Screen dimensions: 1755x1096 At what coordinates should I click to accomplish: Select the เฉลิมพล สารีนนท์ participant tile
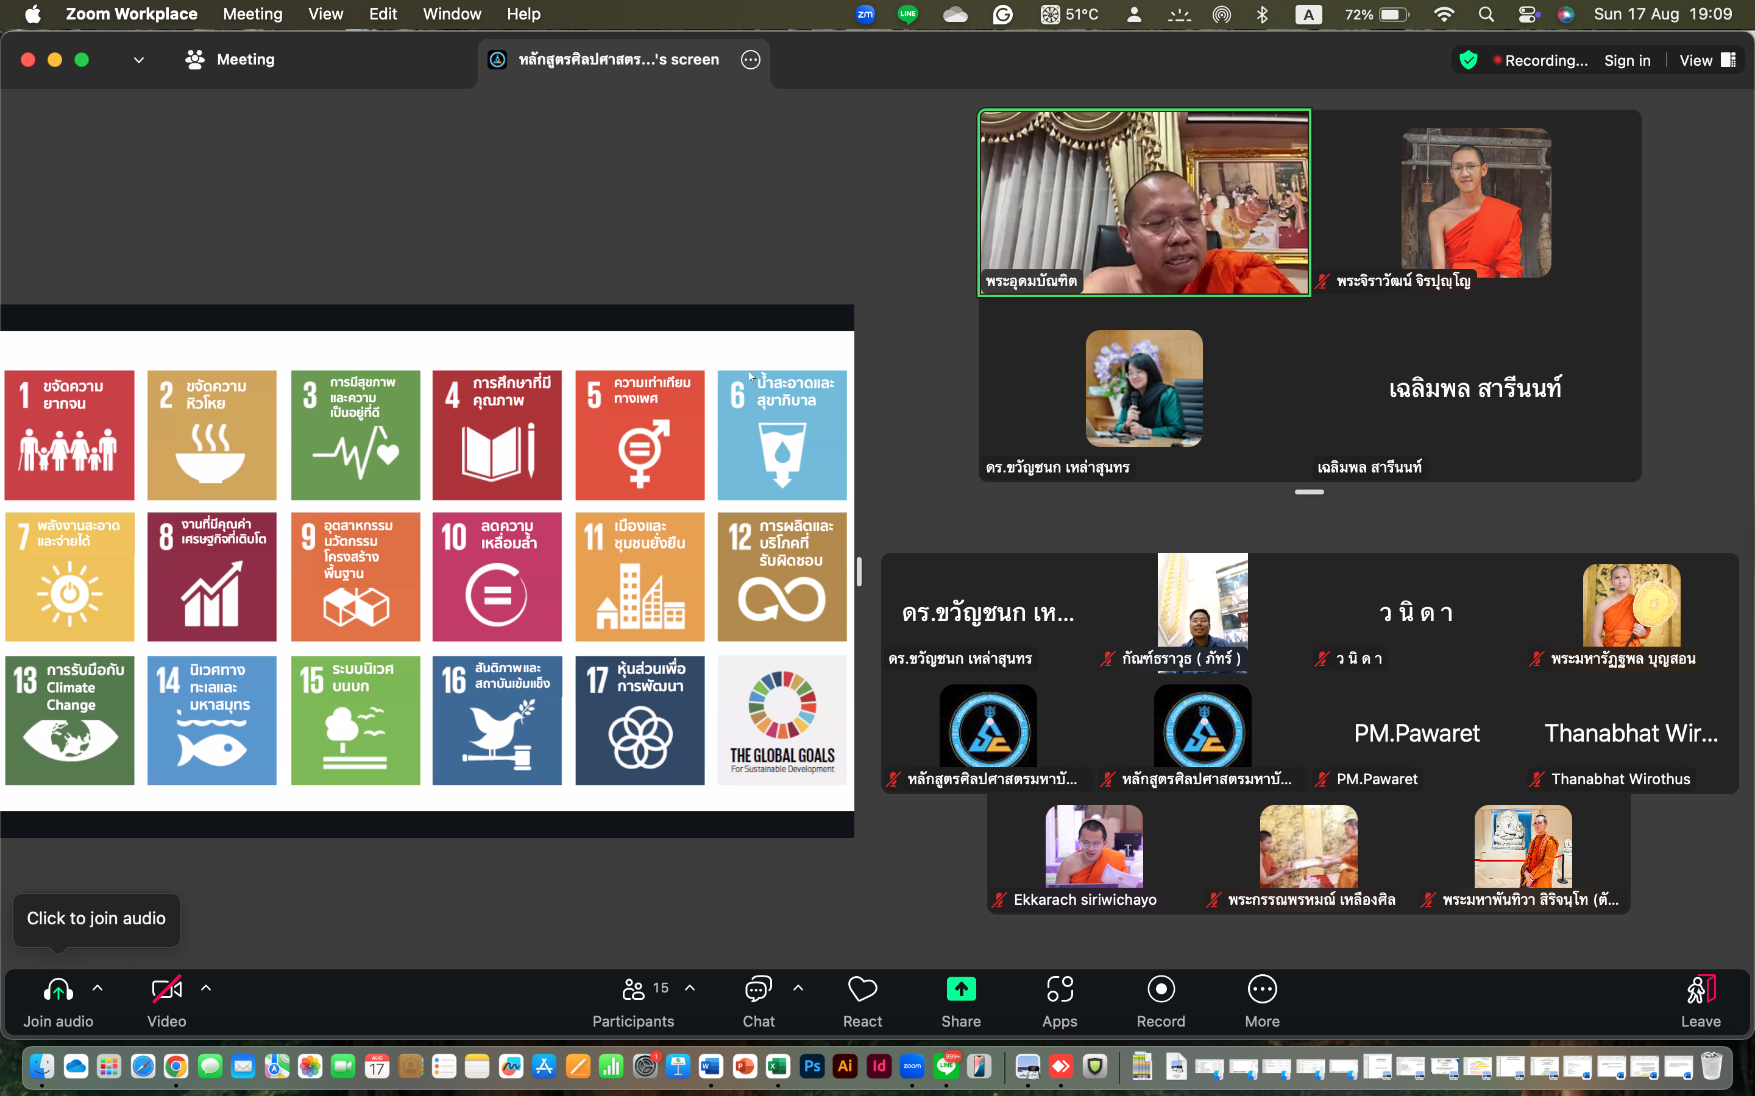1476,389
